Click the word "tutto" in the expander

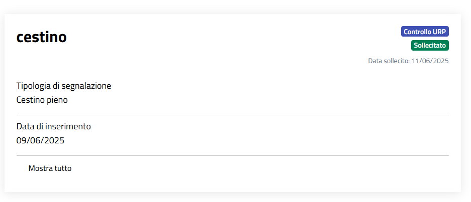point(62,168)
